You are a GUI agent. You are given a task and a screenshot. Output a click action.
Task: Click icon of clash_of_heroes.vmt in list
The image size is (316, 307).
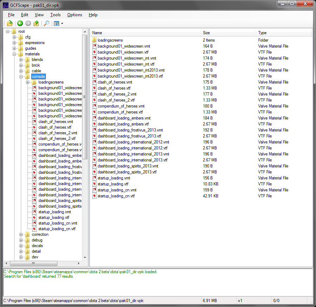click(x=94, y=82)
